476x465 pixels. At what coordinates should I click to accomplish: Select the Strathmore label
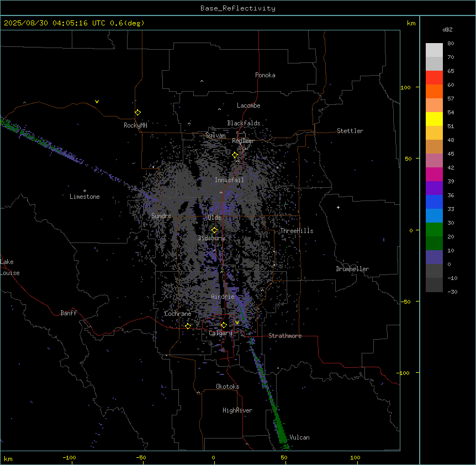click(x=285, y=336)
